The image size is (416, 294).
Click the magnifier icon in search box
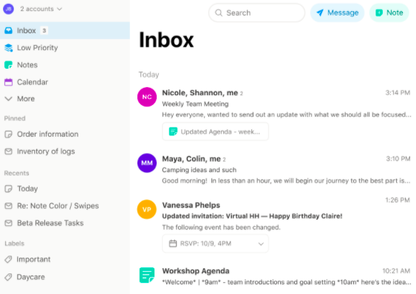(x=219, y=13)
